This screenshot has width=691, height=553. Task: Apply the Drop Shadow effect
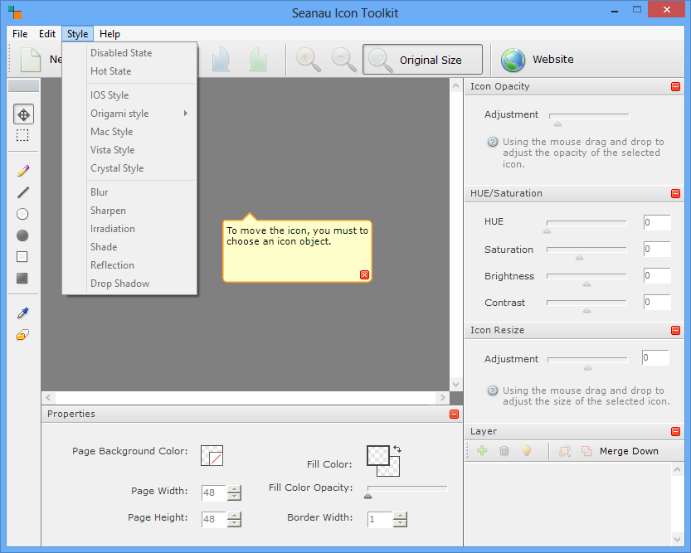[129, 284]
